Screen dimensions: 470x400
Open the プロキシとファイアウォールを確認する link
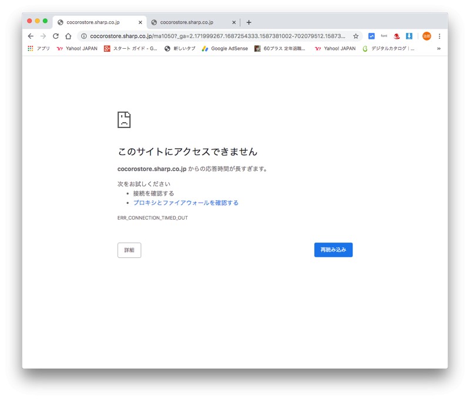pos(186,203)
